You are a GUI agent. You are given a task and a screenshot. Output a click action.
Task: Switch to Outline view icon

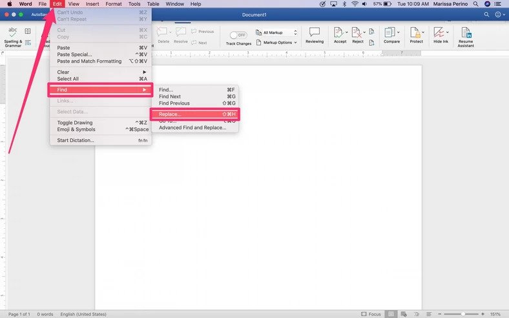click(417, 314)
